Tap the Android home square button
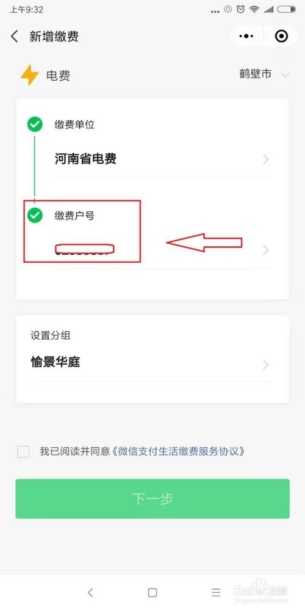 pos(152,592)
